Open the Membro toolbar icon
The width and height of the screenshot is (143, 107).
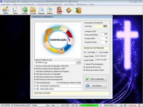tap(6, 10)
